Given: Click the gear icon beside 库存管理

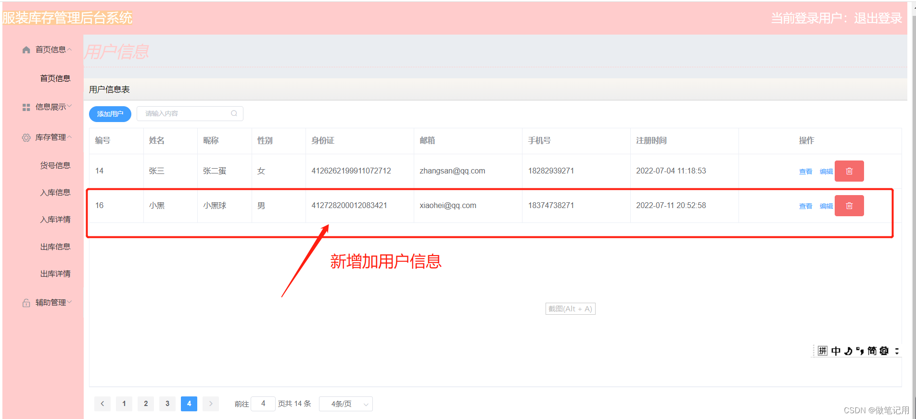Looking at the screenshot, I should coord(26,137).
